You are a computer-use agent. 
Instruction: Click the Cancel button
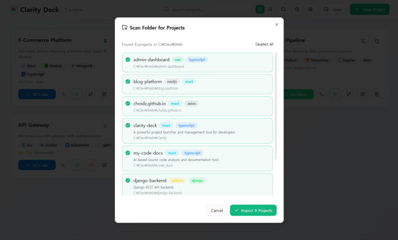(x=217, y=210)
